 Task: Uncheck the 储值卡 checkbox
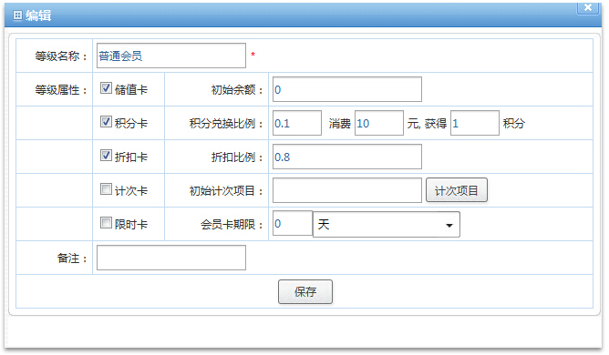[106, 88]
